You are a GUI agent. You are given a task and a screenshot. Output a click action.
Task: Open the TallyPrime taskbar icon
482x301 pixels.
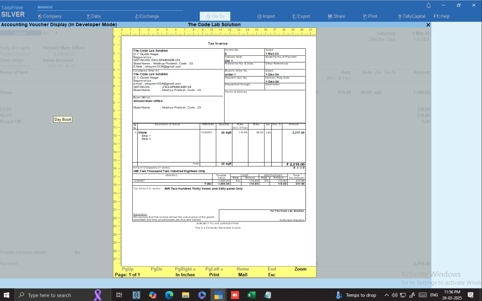pyautogui.click(x=218, y=295)
